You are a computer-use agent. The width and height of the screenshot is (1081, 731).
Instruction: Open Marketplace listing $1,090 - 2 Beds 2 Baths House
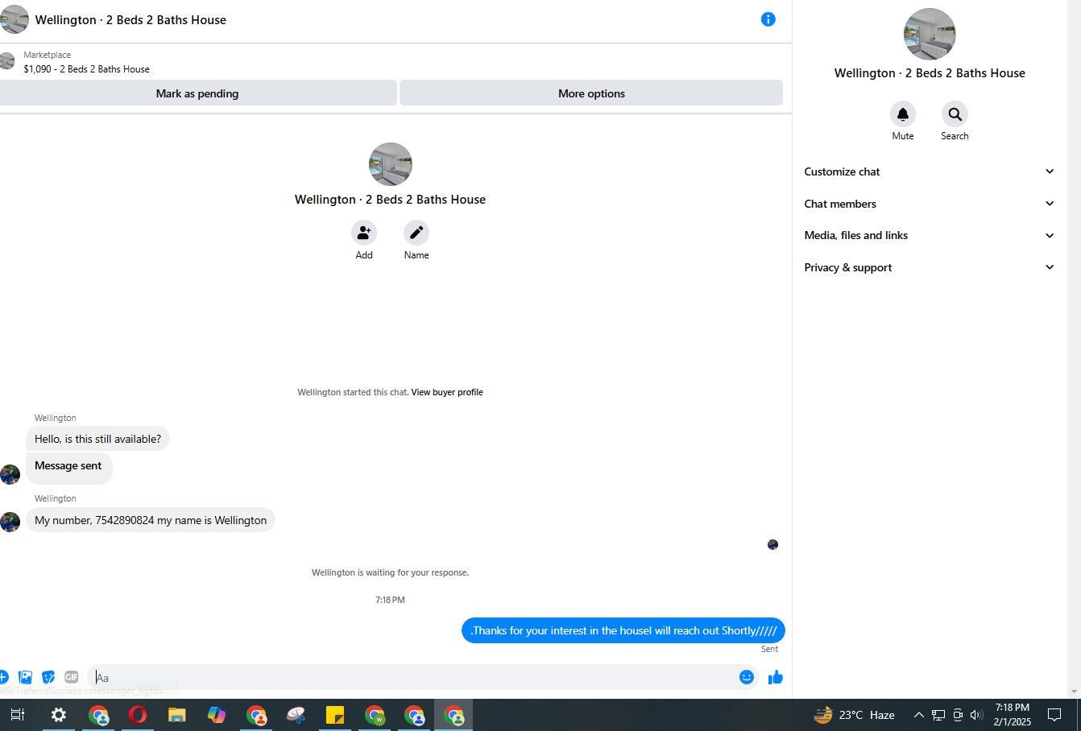tap(86, 69)
